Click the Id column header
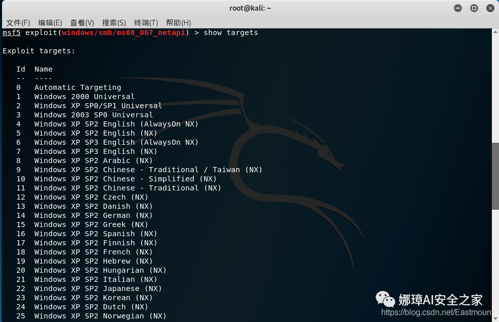Screen dimensions: 499x322 pos(21,69)
